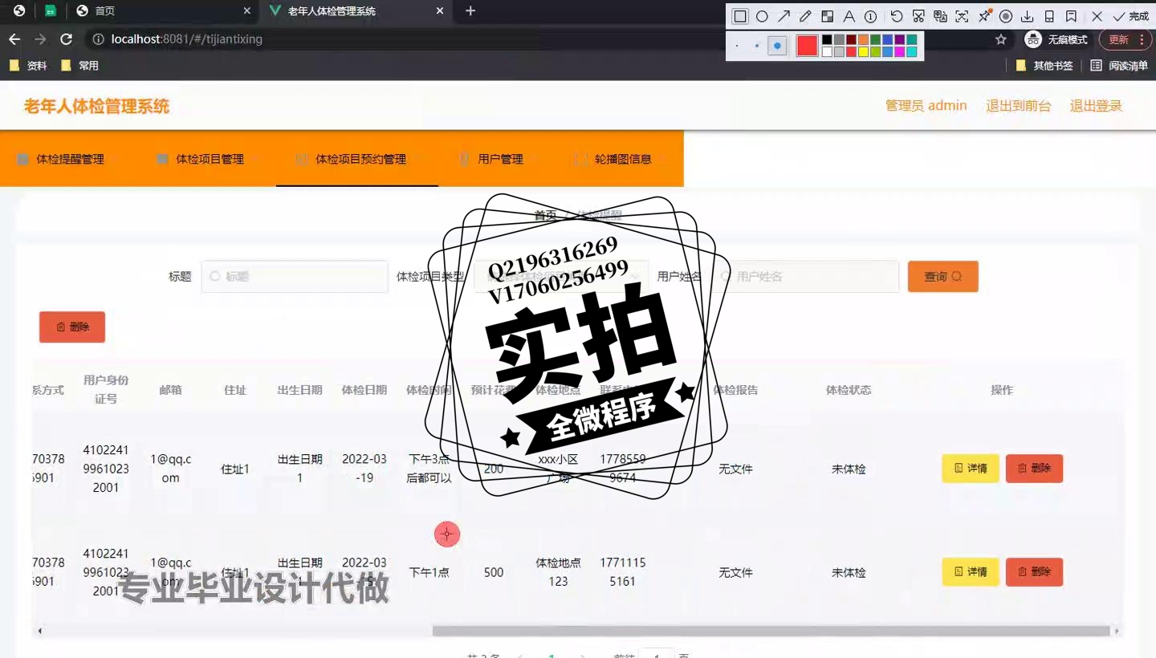This screenshot has width=1156, height=658.
Task: Open the 其他书签 bookmarks folder
Action: (1044, 66)
